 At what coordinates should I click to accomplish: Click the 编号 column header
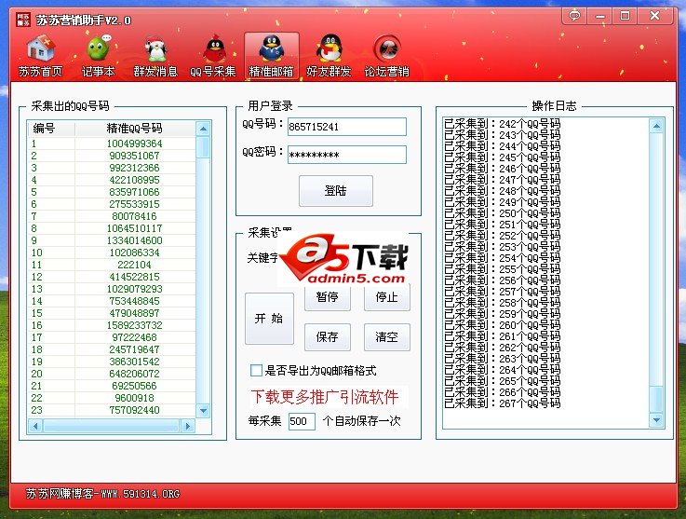click(x=51, y=129)
